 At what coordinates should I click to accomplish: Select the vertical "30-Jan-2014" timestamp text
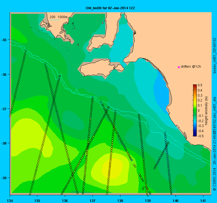(215, 155)
